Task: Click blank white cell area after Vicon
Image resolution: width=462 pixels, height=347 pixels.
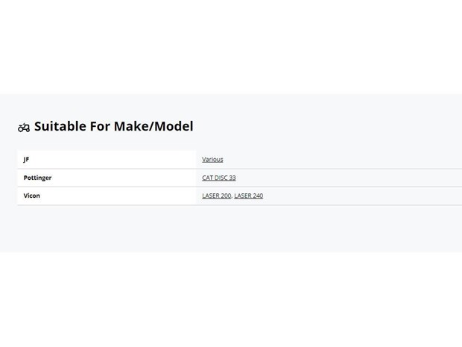Action: click(x=118, y=196)
